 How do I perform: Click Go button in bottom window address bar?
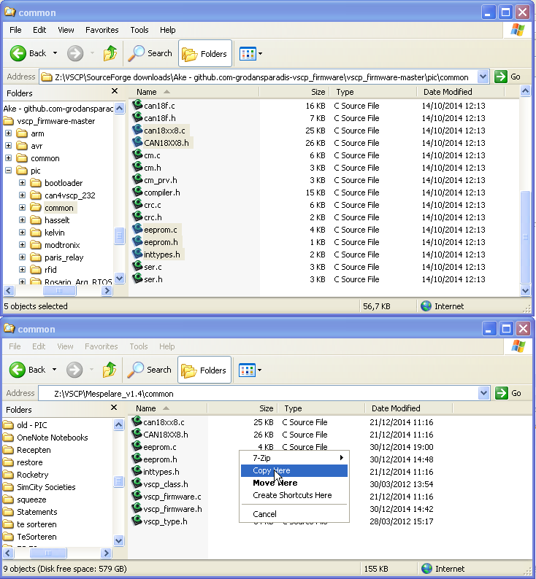point(509,393)
